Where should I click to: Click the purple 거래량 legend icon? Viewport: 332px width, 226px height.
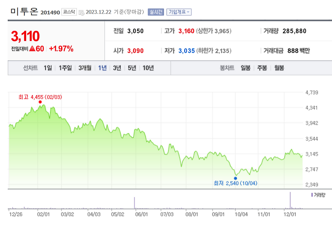(312, 195)
